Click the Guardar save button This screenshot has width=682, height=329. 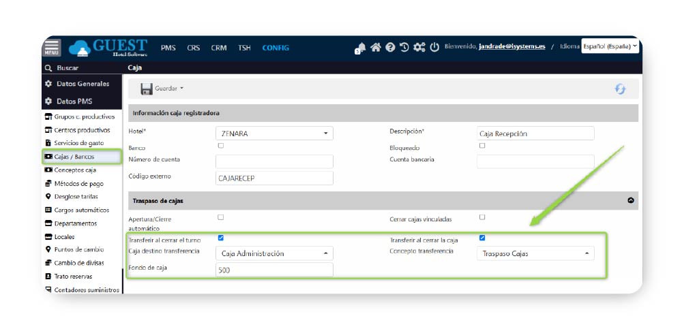click(x=162, y=89)
